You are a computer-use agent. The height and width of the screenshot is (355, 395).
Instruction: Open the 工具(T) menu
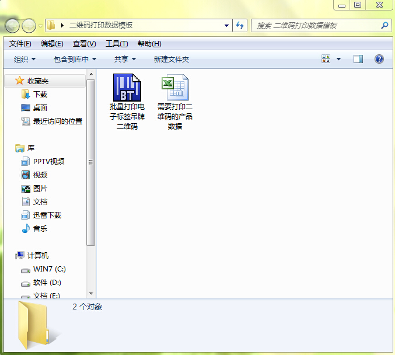117,44
